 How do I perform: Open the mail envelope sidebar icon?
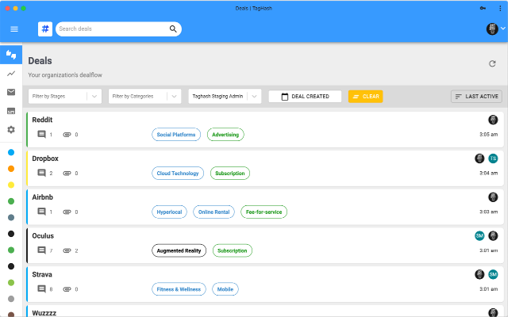tap(11, 92)
